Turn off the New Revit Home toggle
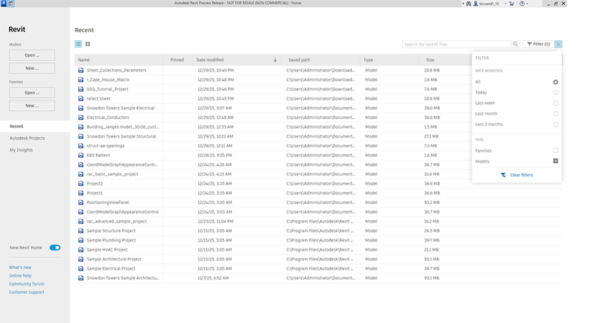The width and height of the screenshot is (601, 323). tap(55, 248)
